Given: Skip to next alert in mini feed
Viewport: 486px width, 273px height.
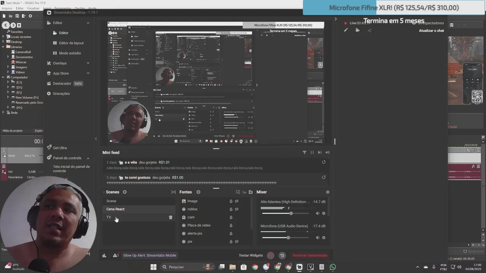Looking at the screenshot, I should click(320, 152).
